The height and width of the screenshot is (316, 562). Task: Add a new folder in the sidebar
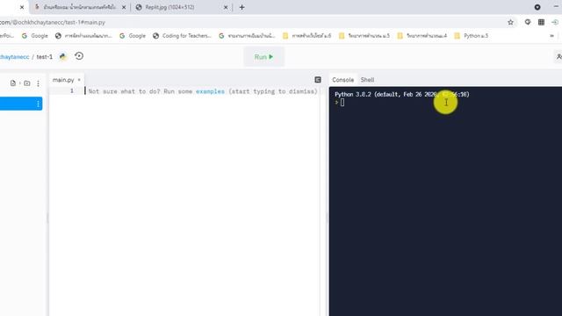[x=27, y=83]
